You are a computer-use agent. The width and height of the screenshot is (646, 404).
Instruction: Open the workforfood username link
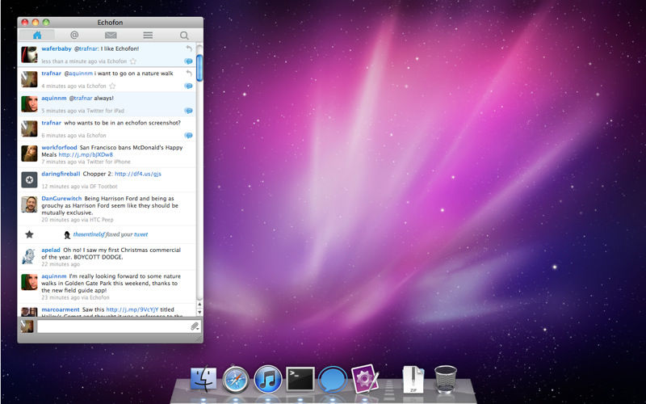[59, 148]
